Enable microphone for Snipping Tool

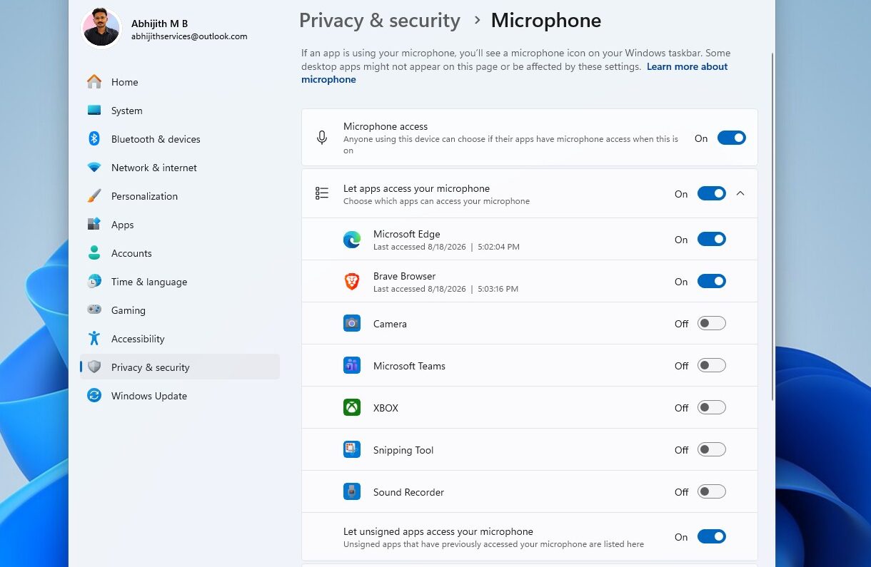(x=712, y=450)
